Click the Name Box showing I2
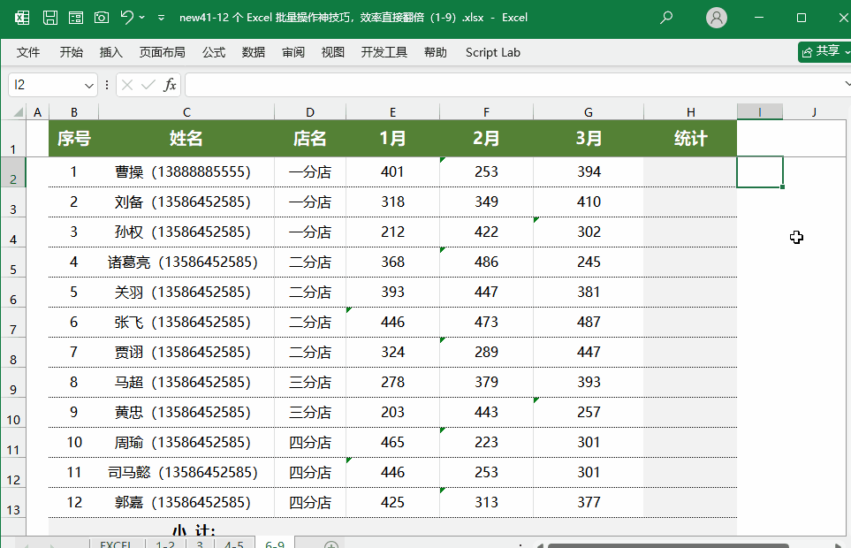Viewport: 851px width, 548px height. click(46, 85)
